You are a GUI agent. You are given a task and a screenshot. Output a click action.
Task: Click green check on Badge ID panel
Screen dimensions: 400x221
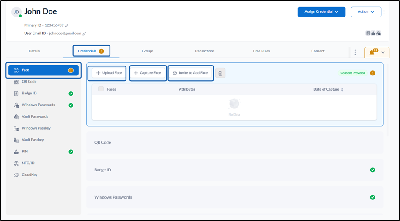coord(373,170)
